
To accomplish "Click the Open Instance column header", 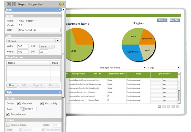I will click(164, 75).
